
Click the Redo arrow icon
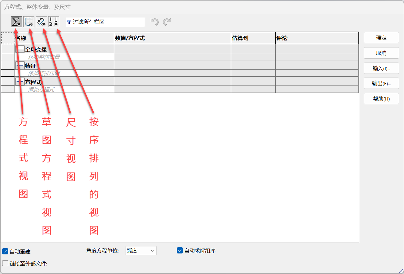(x=167, y=22)
